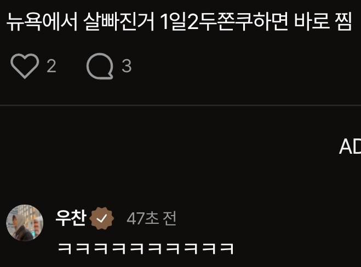Click the word 살빠진거 in the post
This screenshot has height=267, width=361.
coord(118,22)
